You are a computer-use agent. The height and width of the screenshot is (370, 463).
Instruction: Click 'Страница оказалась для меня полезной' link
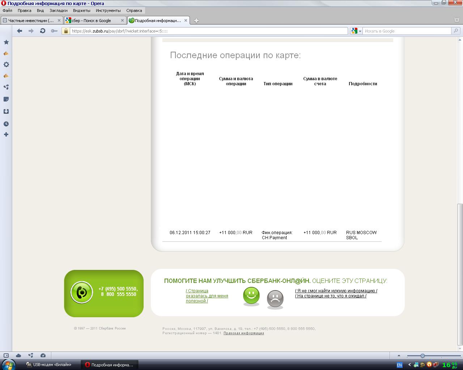click(x=207, y=296)
